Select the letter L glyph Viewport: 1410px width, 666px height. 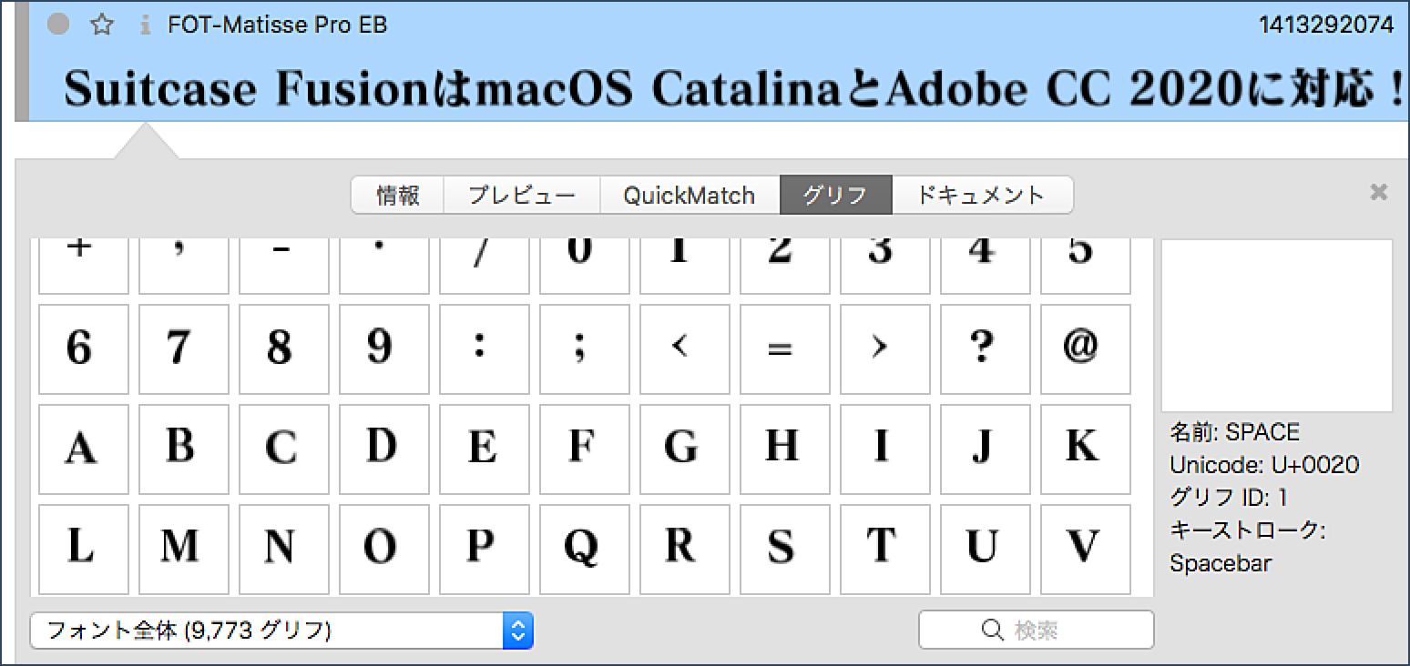(84, 550)
